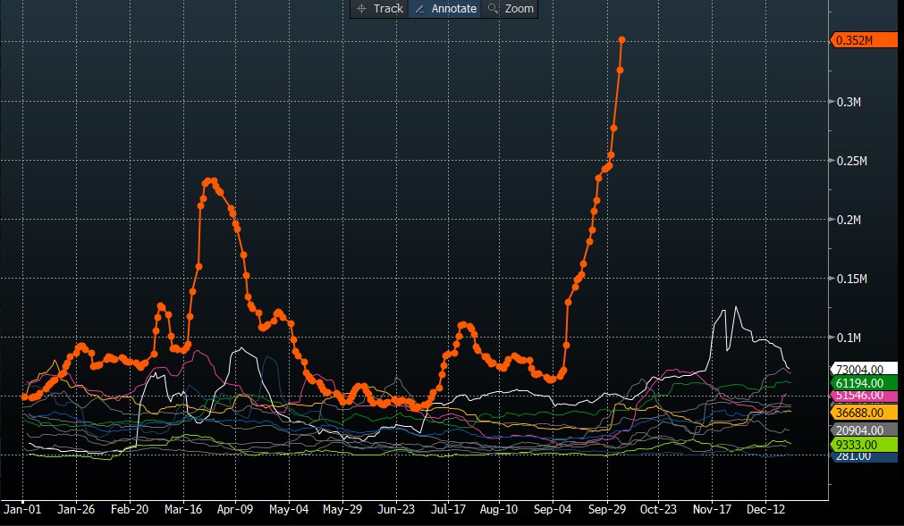
Task: Click the Sep-04 date label
Action: coord(553,509)
